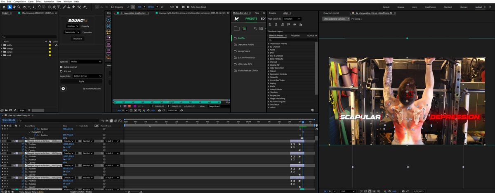Open the Pre-comp 1 breadcrumb
The width and height of the screenshot is (495, 193).
(x=356, y=19)
